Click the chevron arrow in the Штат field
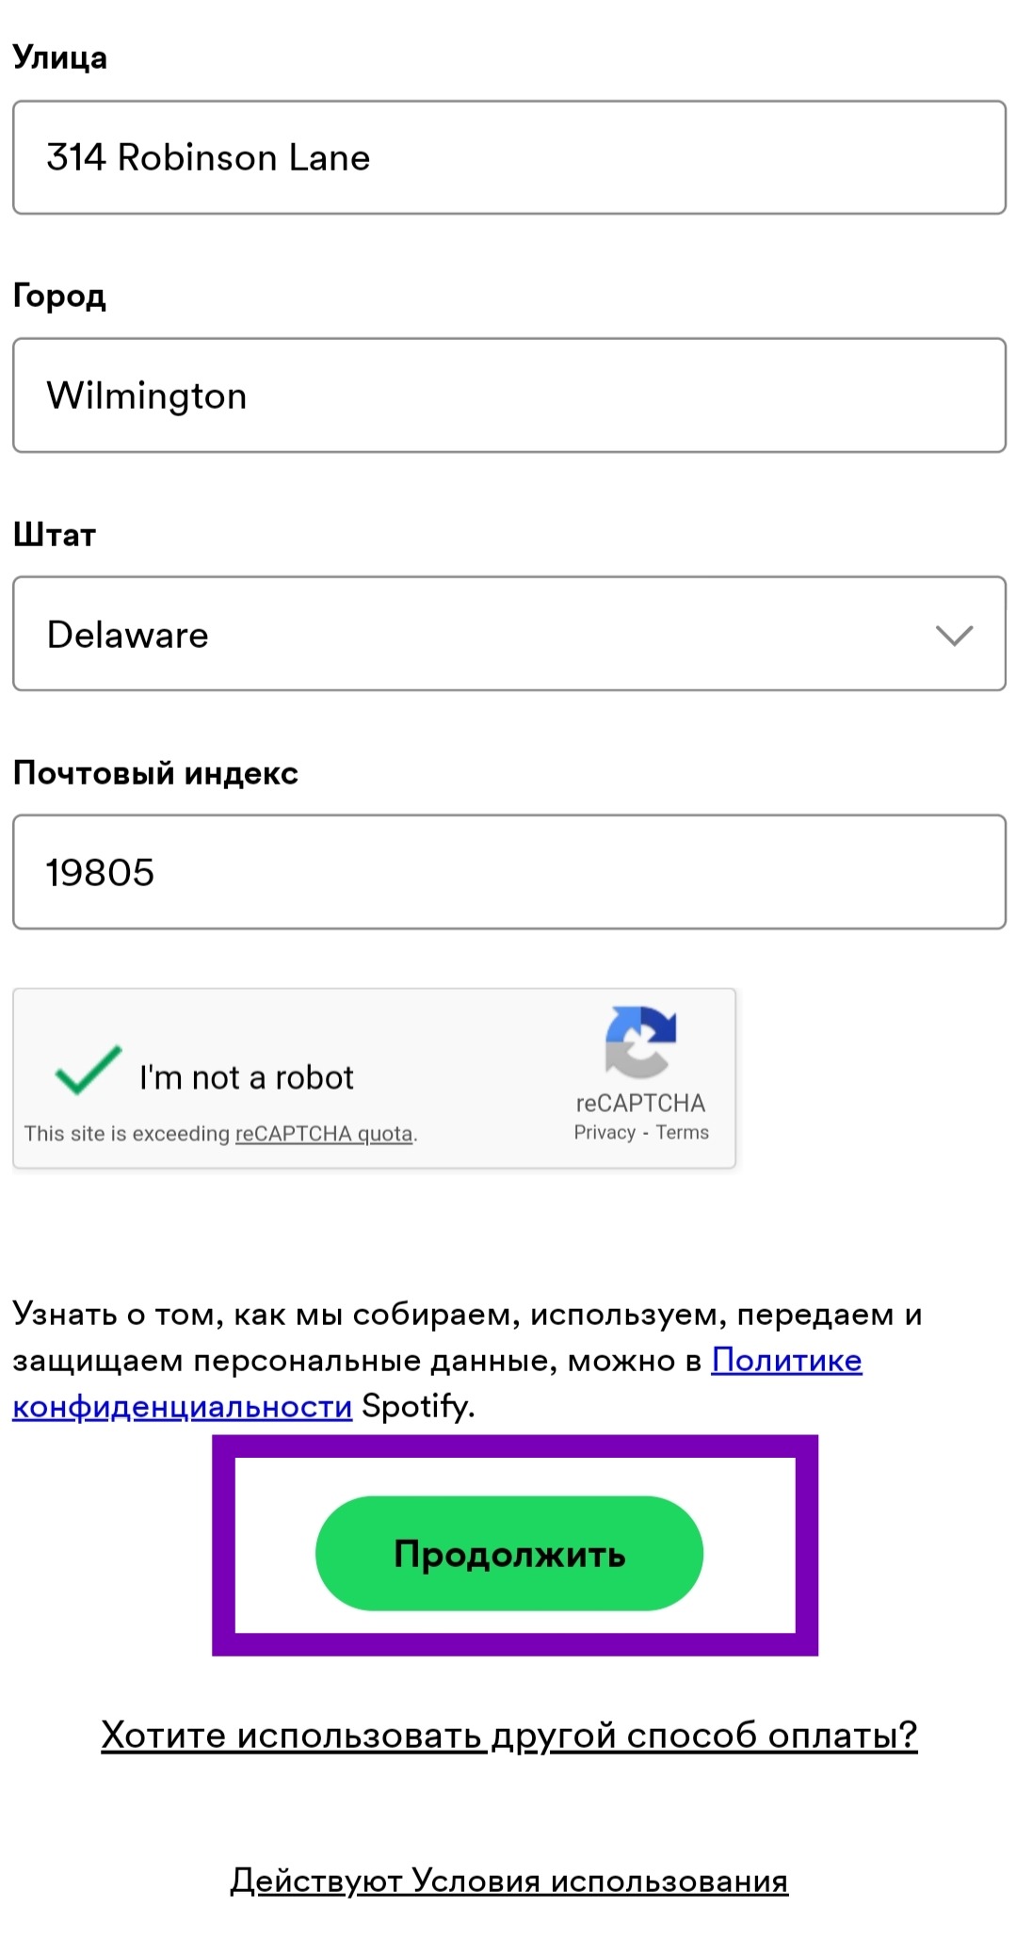Image resolution: width=1016 pixels, height=1955 pixels. coord(953,636)
